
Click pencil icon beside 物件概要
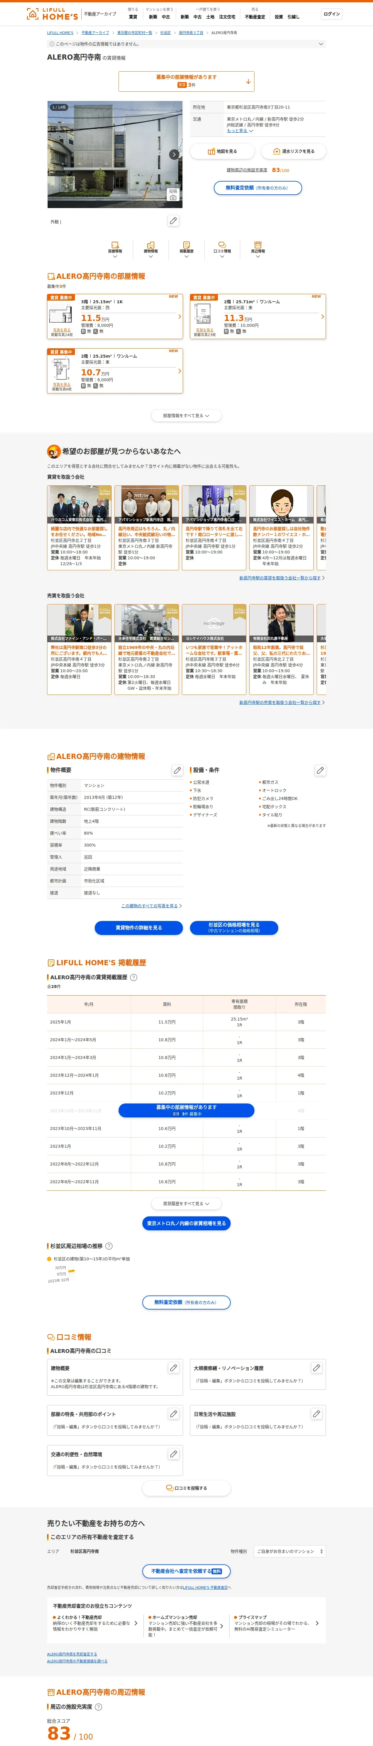(x=177, y=770)
